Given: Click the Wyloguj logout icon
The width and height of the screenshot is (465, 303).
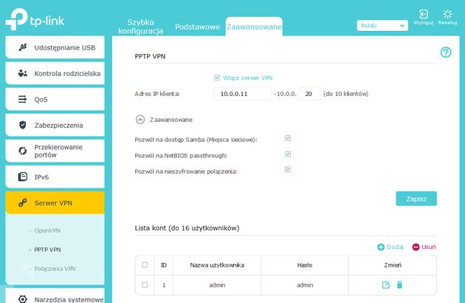Looking at the screenshot, I should (x=423, y=14).
